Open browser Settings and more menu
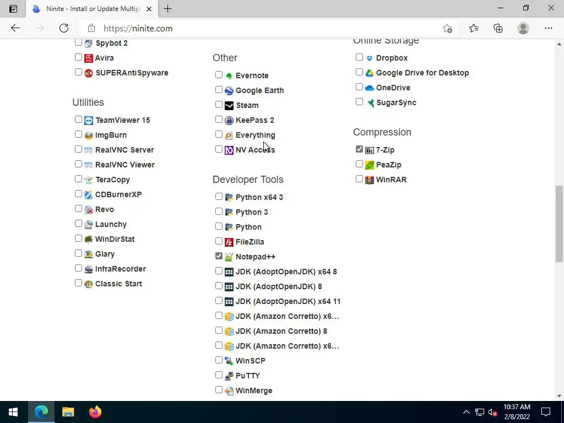This screenshot has height=423, width=564. pyautogui.click(x=548, y=29)
